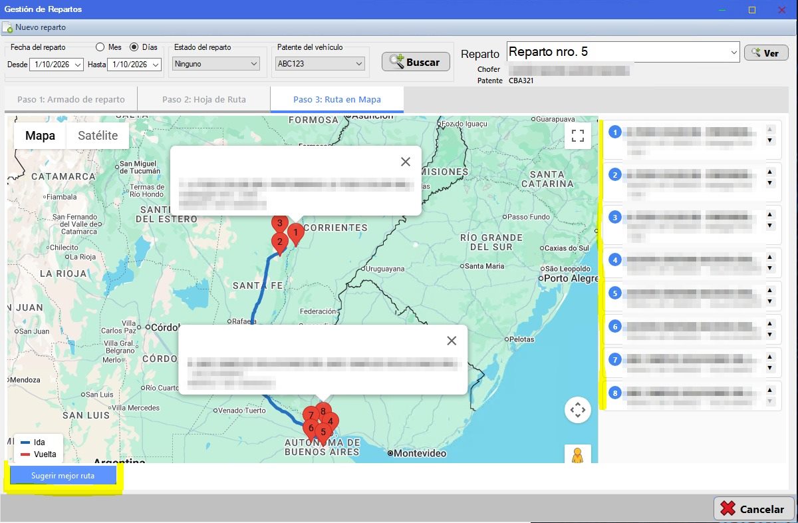Select blue stop badge 5 in list
The image size is (798, 523).
[x=615, y=293]
